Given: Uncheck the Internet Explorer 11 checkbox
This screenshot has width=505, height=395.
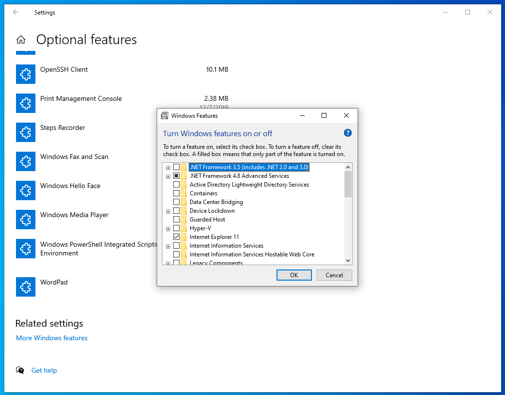Looking at the screenshot, I should (176, 237).
